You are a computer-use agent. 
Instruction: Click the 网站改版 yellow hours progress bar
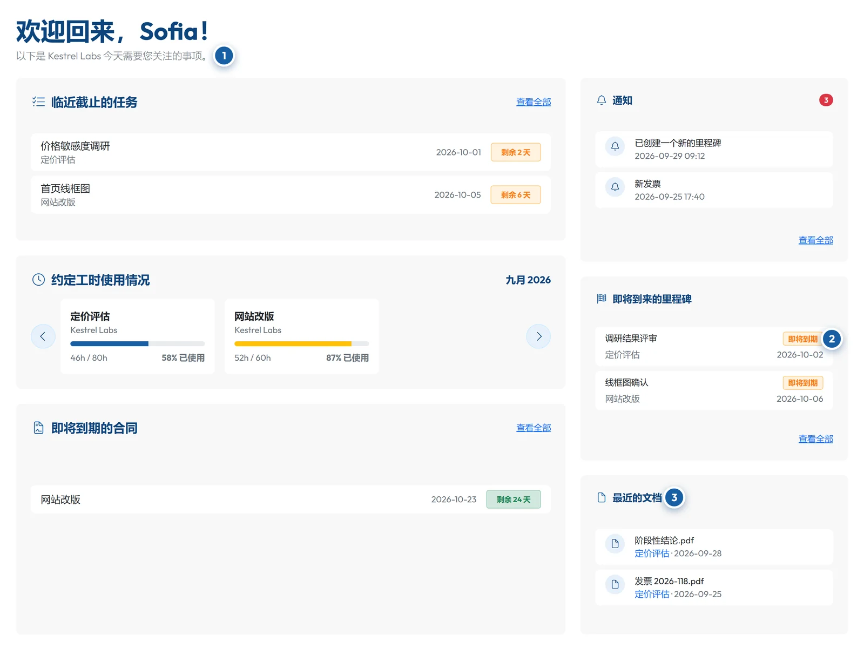[x=301, y=344]
